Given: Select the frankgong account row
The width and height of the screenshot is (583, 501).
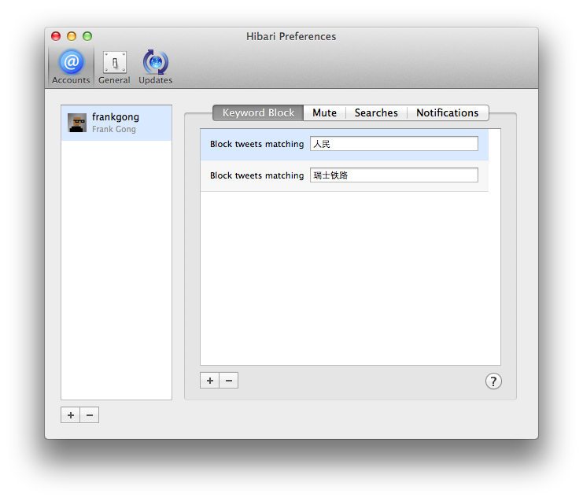Looking at the screenshot, I should click(116, 123).
